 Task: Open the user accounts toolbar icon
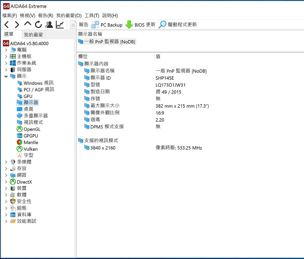click(49, 25)
